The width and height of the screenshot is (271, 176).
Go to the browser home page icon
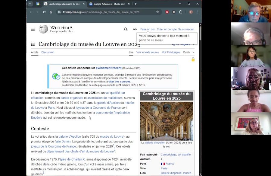point(51,12)
